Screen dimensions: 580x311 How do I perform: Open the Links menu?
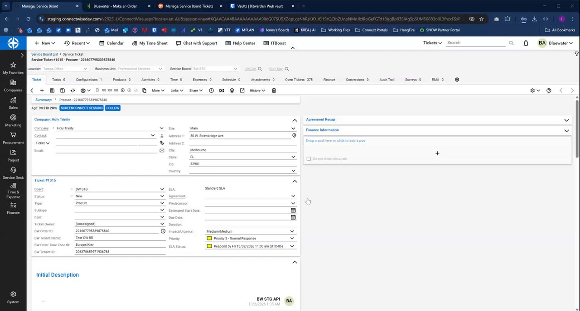(177, 91)
